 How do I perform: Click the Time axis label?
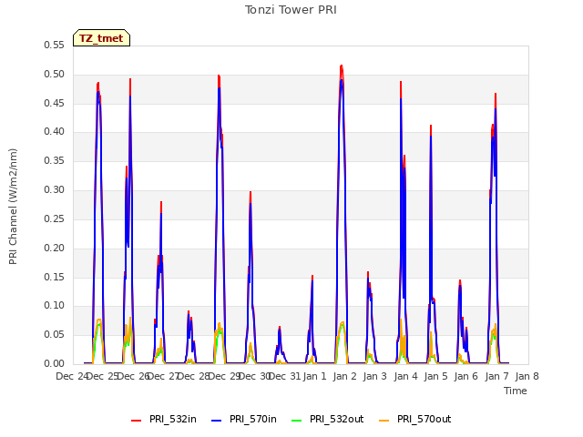pos(516,391)
